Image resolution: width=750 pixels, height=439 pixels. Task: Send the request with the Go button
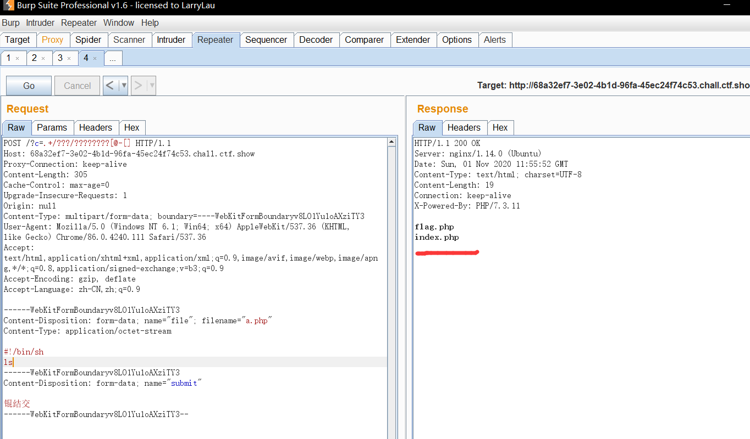(29, 86)
